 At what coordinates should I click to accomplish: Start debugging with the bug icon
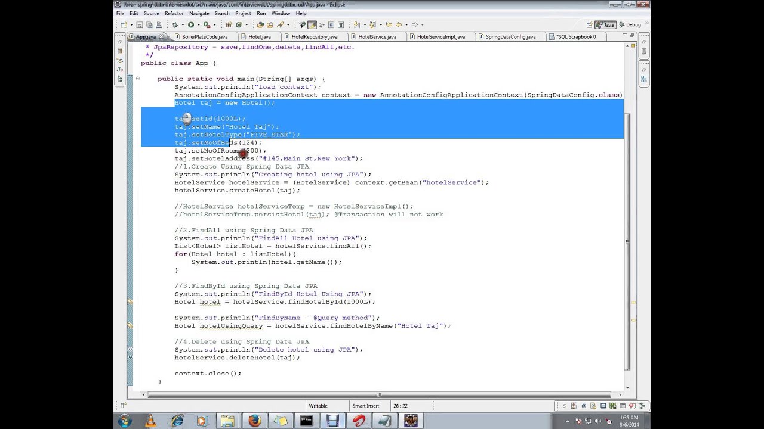pos(175,24)
